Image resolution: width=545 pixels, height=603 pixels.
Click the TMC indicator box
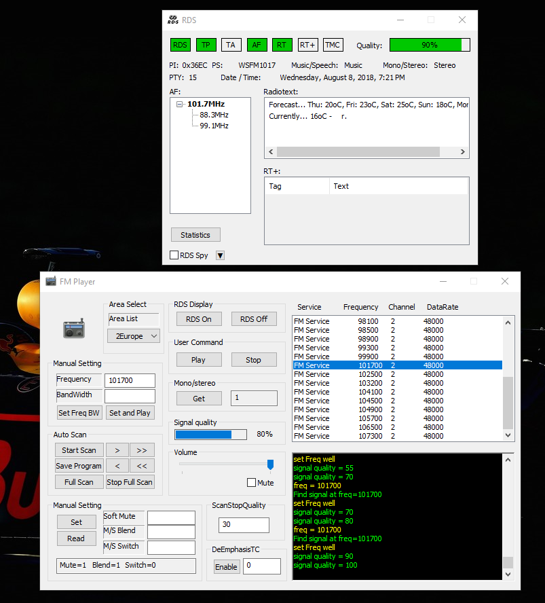tap(333, 45)
